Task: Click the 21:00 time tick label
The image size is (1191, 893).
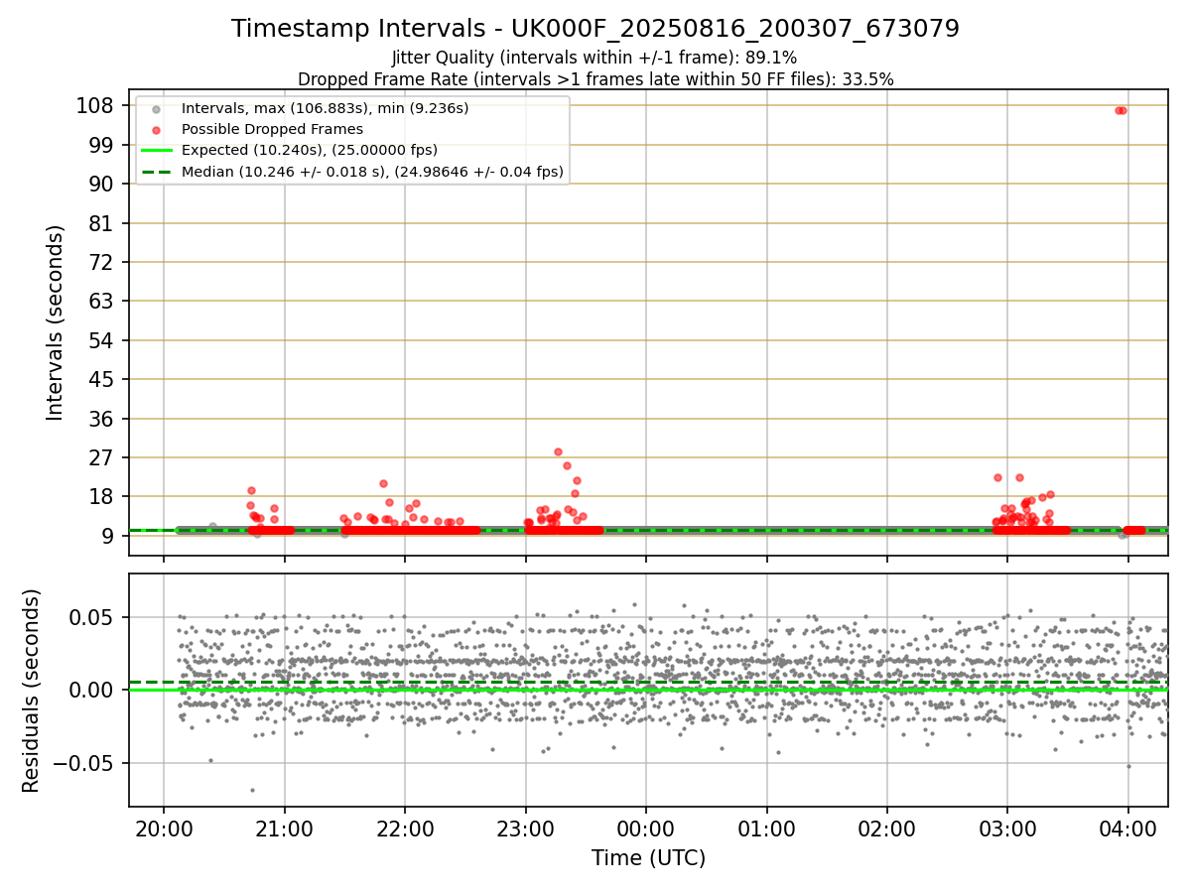Action: pyautogui.click(x=285, y=827)
